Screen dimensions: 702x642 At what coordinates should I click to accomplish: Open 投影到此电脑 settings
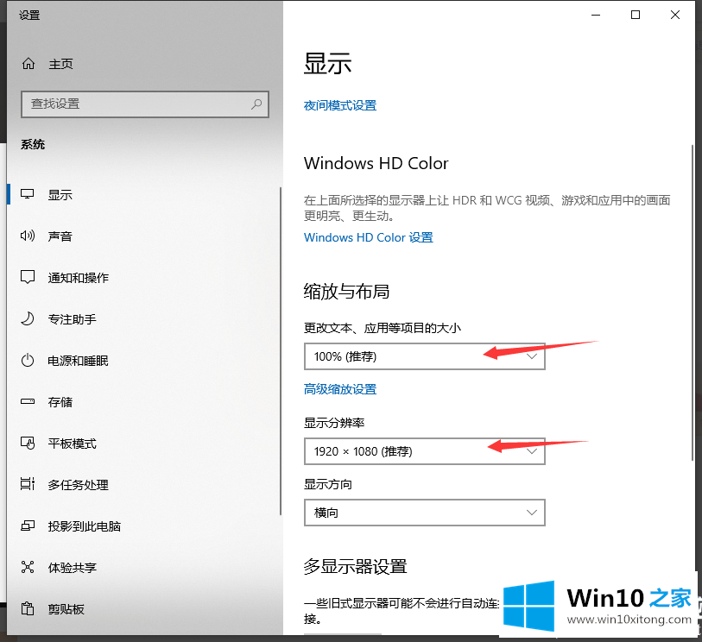pyautogui.click(x=84, y=526)
